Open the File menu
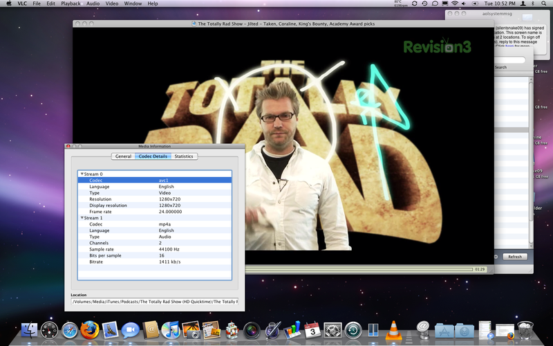 click(x=37, y=3)
